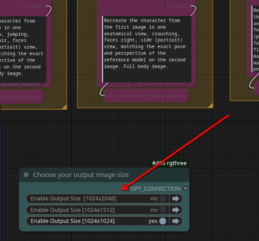The image size is (259, 241).
Task: Click the 'Choose your output image size' title
Action: (x=81, y=175)
